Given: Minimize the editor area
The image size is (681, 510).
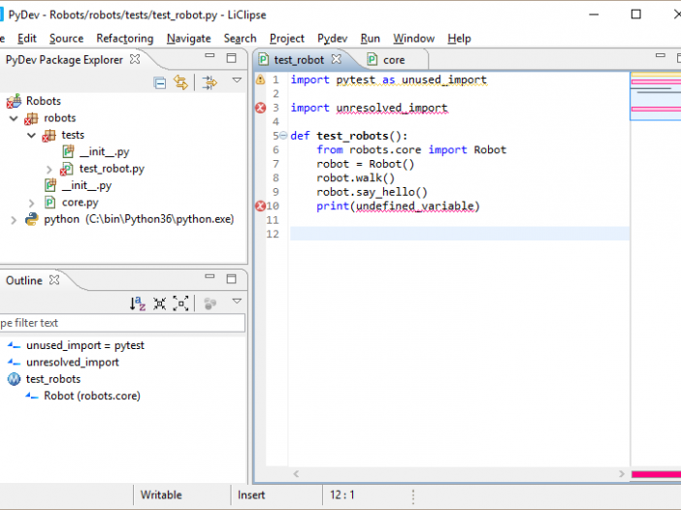Looking at the screenshot, I should pos(661,55).
